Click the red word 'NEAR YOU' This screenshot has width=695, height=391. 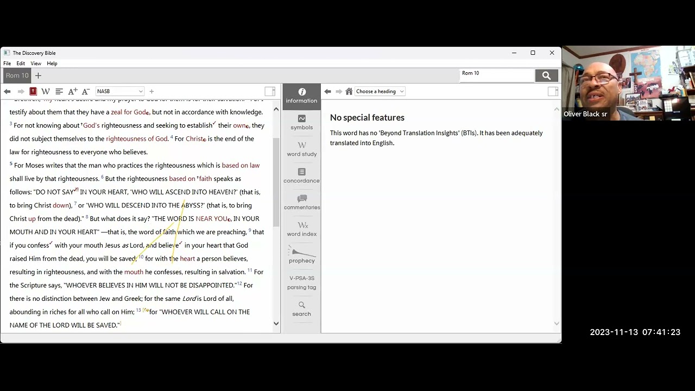pos(212,218)
